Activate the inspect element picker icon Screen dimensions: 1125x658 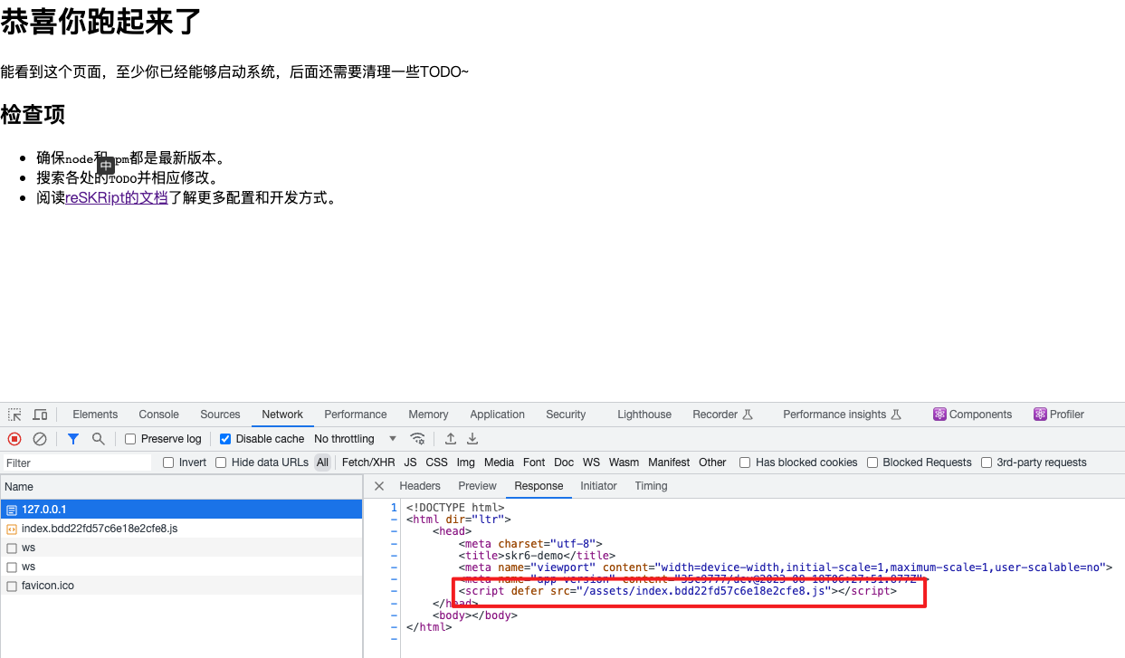[x=14, y=415]
